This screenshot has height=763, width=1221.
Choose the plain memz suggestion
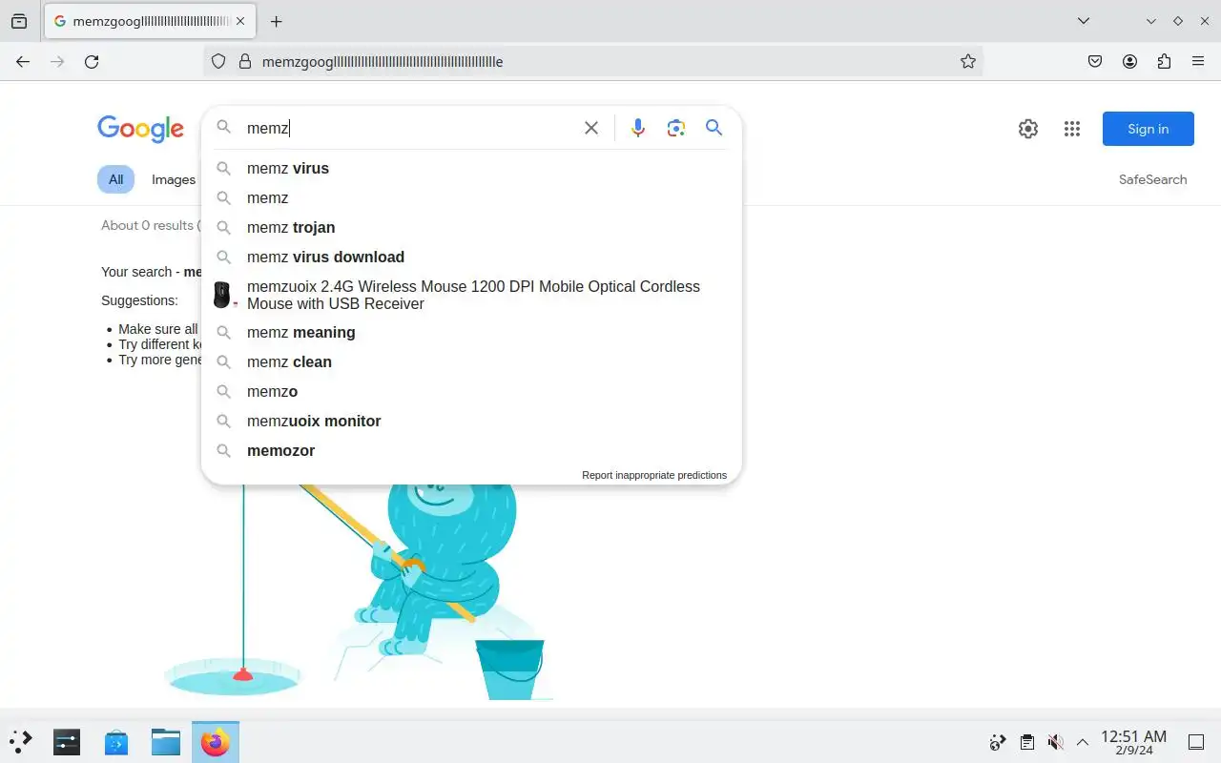click(471, 197)
